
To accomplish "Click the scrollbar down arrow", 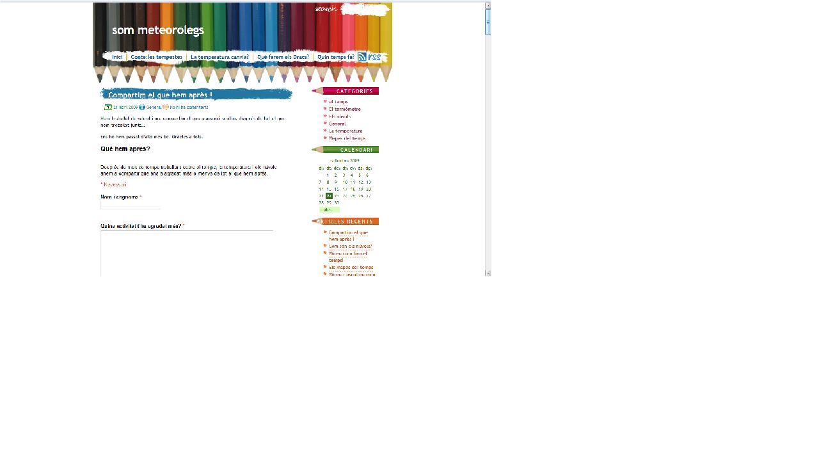I will (488, 273).
